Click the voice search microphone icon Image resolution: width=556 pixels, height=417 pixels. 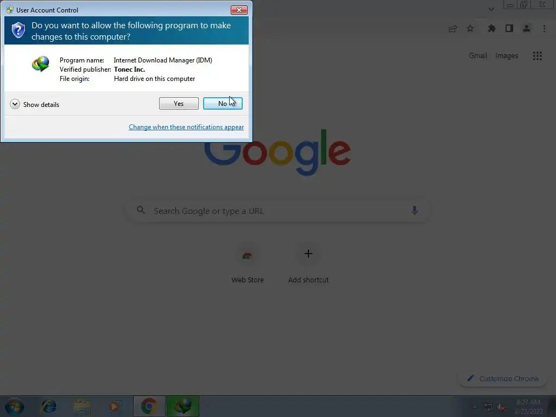coord(414,211)
